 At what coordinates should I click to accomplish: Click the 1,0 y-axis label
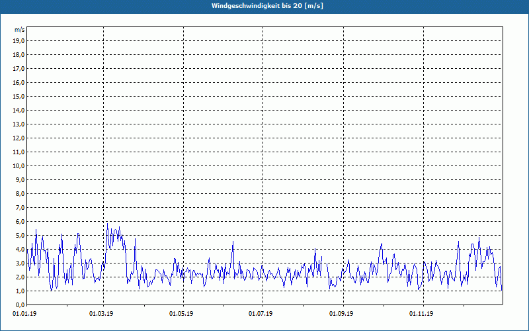pos(20,291)
